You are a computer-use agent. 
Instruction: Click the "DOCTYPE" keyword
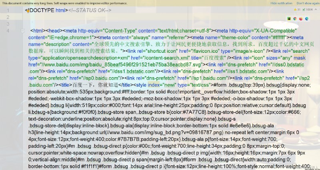click(42, 10)
